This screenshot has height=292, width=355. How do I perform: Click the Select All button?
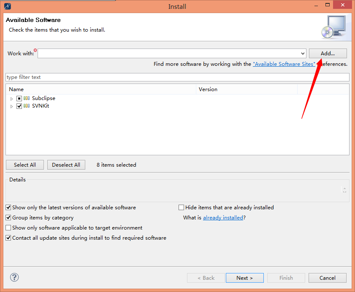[x=25, y=165]
